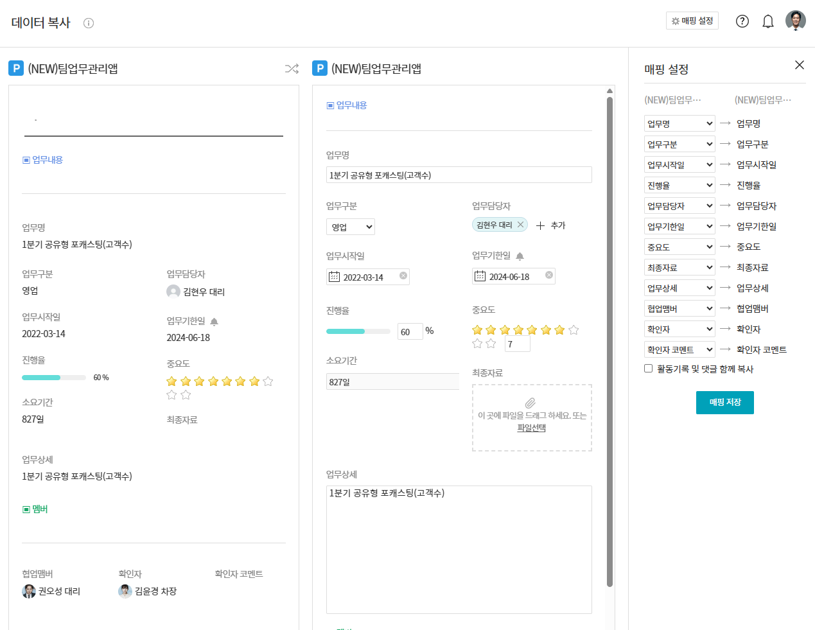Clear the 2024-06-18 deadline date field
Screen dimensions: 815x630
click(549, 275)
